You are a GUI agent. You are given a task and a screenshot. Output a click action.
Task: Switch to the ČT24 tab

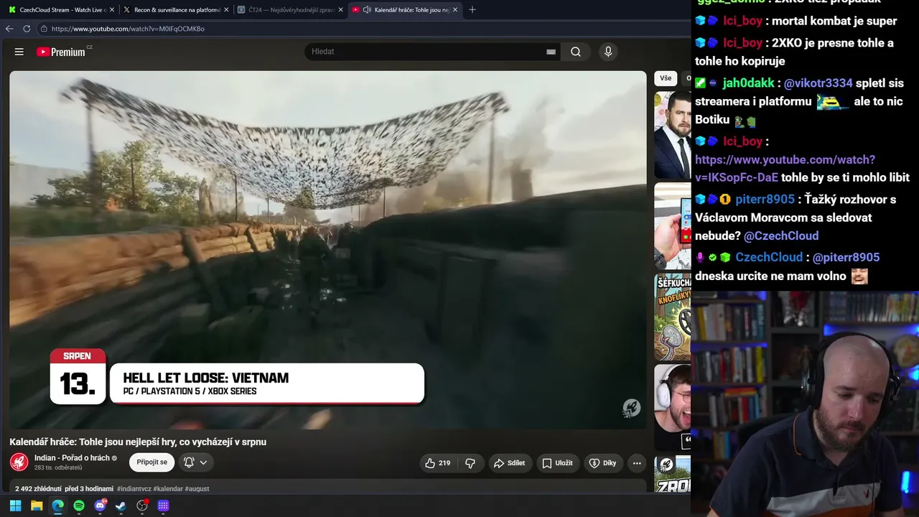[289, 10]
